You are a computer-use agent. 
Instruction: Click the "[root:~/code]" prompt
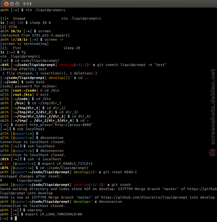[24, 90]
